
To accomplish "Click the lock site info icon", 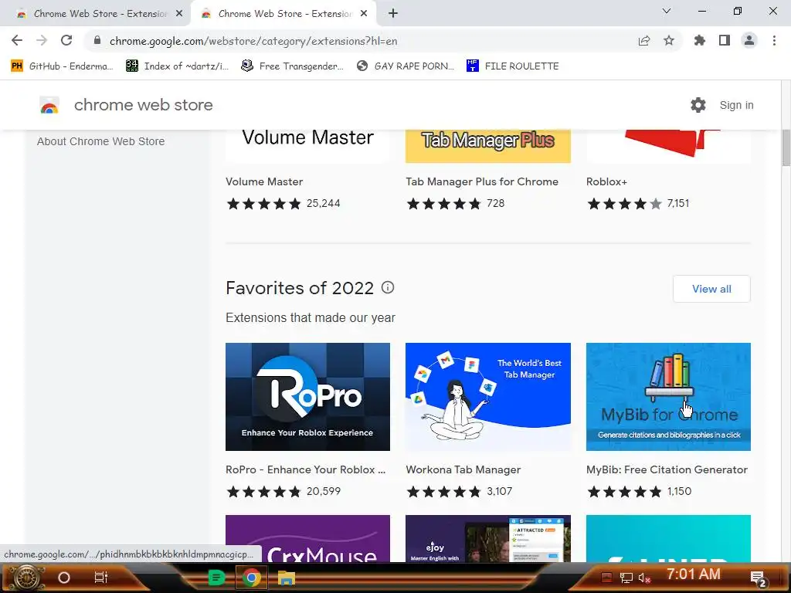I will point(97,40).
